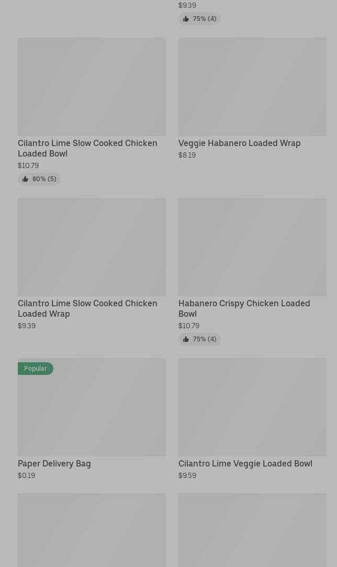Click the $8.19 price of Veggie Habanero Wrap
Image resolution: width=337 pixels, height=567 pixels.
coord(187,155)
